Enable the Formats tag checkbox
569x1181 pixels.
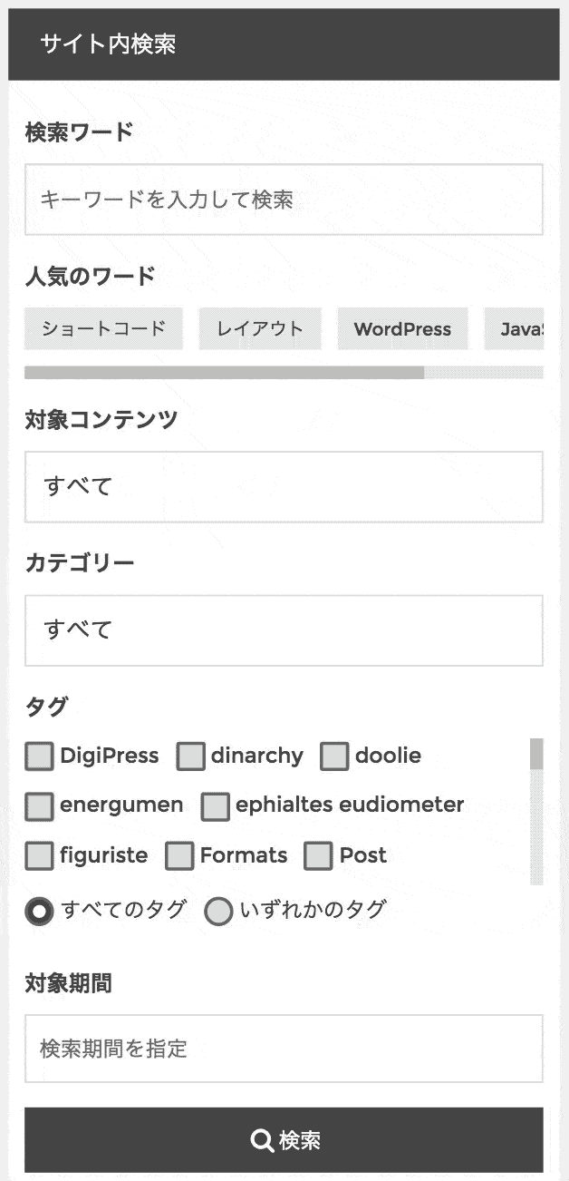pyautogui.click(x=179, y=855)
